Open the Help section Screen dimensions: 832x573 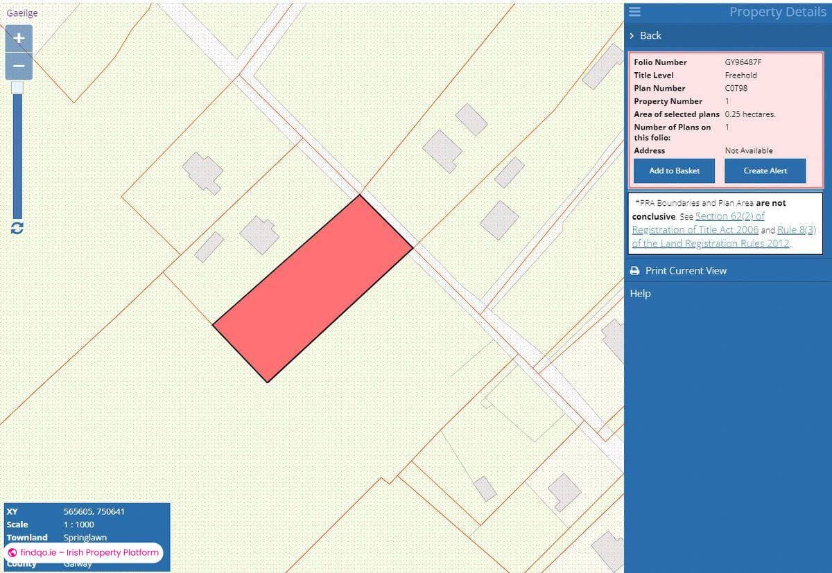[640, 293]
